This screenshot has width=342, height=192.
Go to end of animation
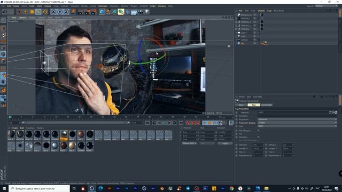click(x=181, y=123)
